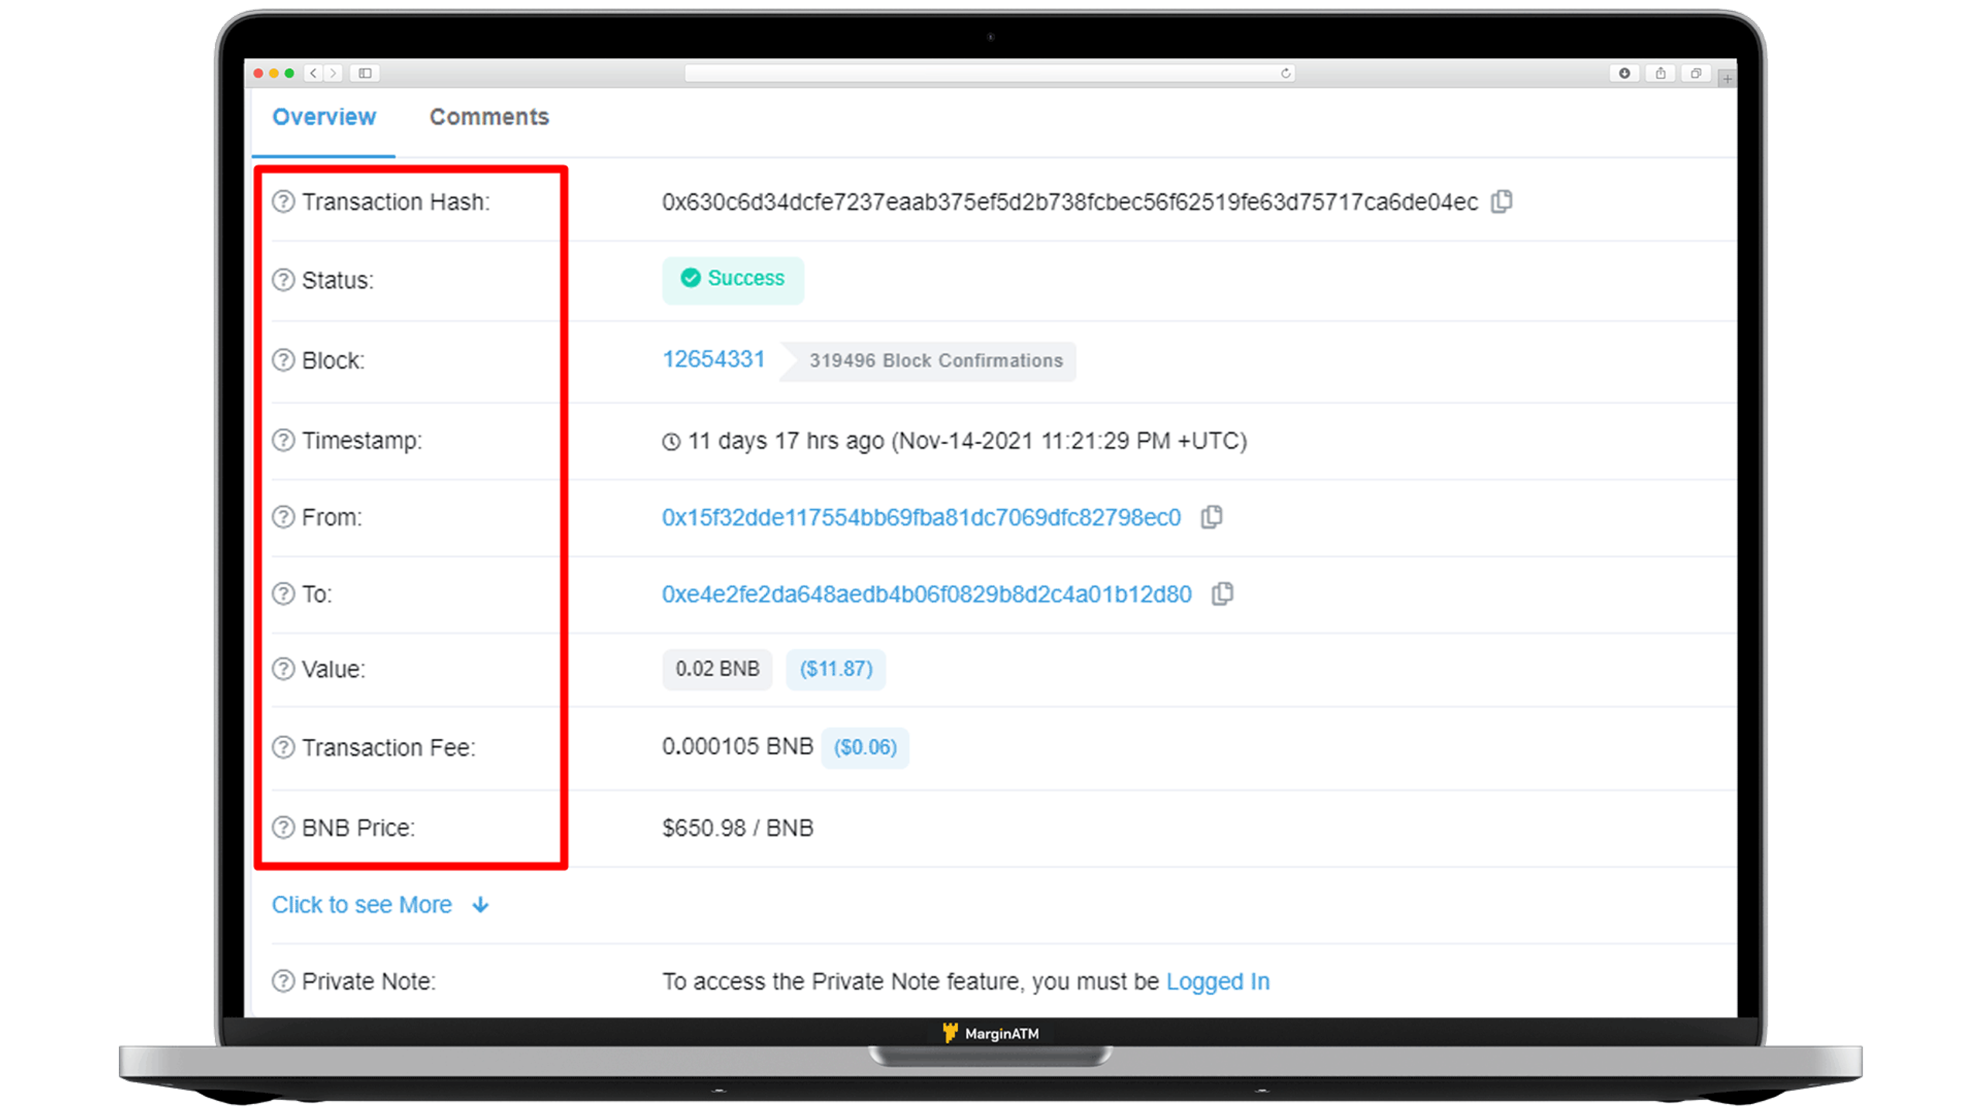Toggle USD value display for Value field
The image size is (1981, 1114).
(x=836, y=668)
